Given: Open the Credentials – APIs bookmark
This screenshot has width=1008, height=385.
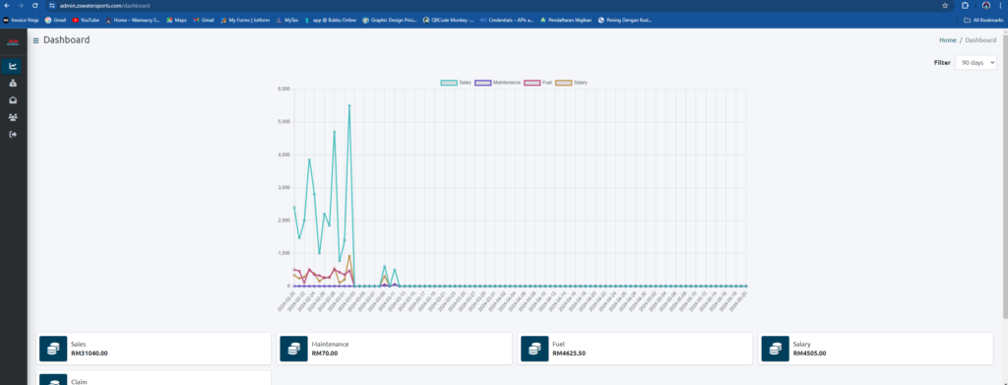Looking at the screenshot, I should (507, 20).
